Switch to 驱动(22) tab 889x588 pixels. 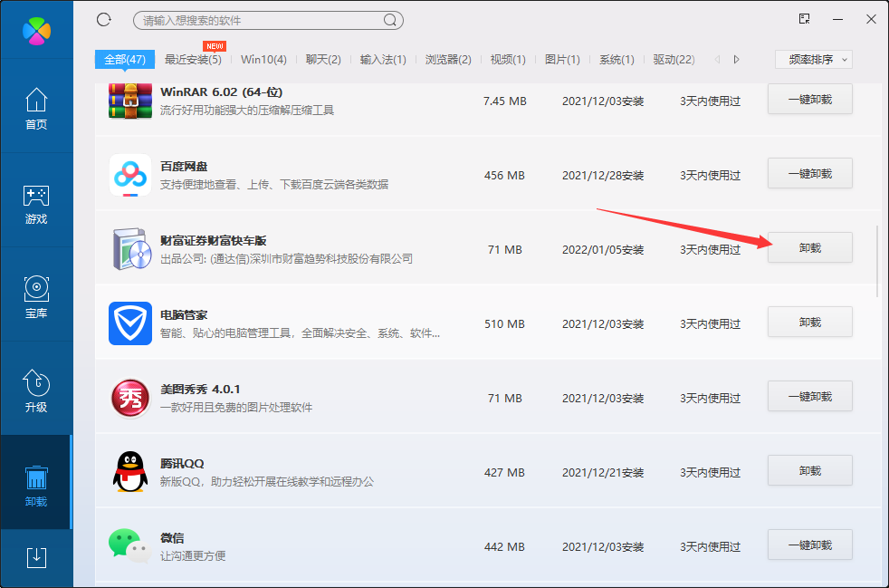pos(674,60)
